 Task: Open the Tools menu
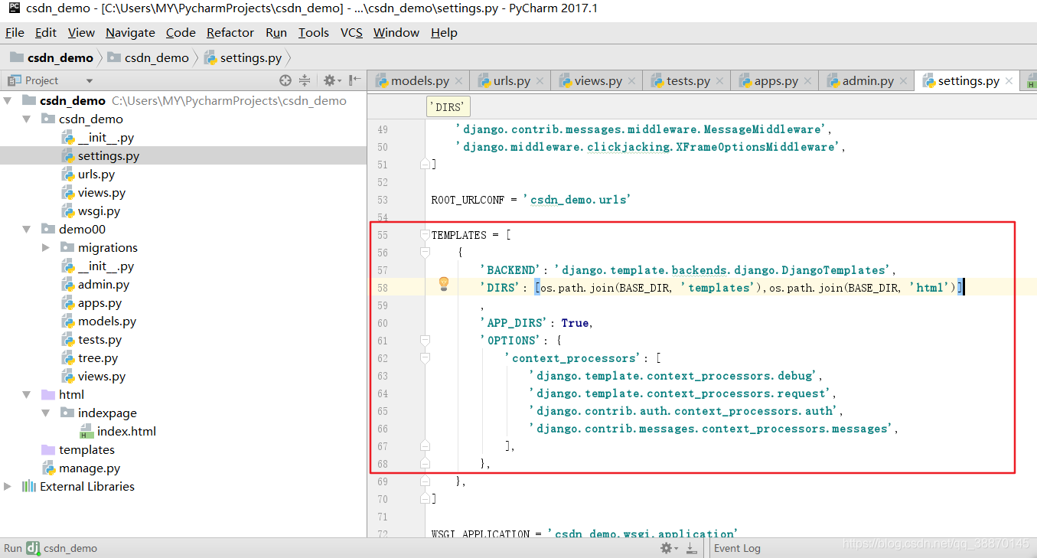[x=314, y=32]
